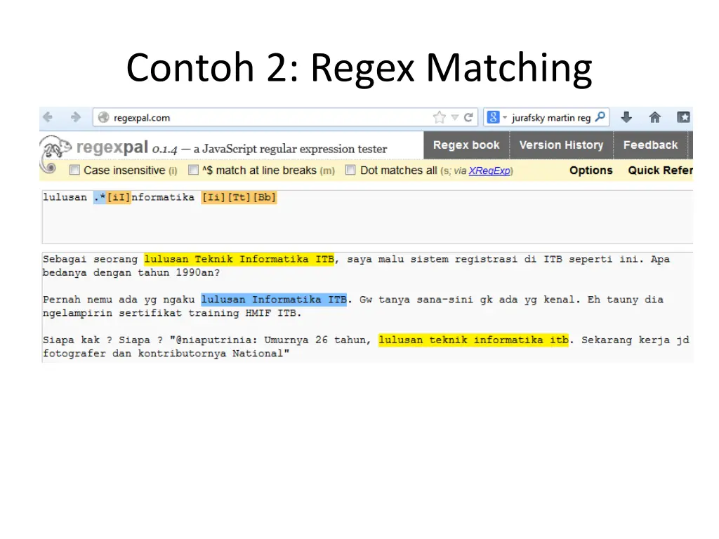Click the regexpal chameleon logo

54,154
